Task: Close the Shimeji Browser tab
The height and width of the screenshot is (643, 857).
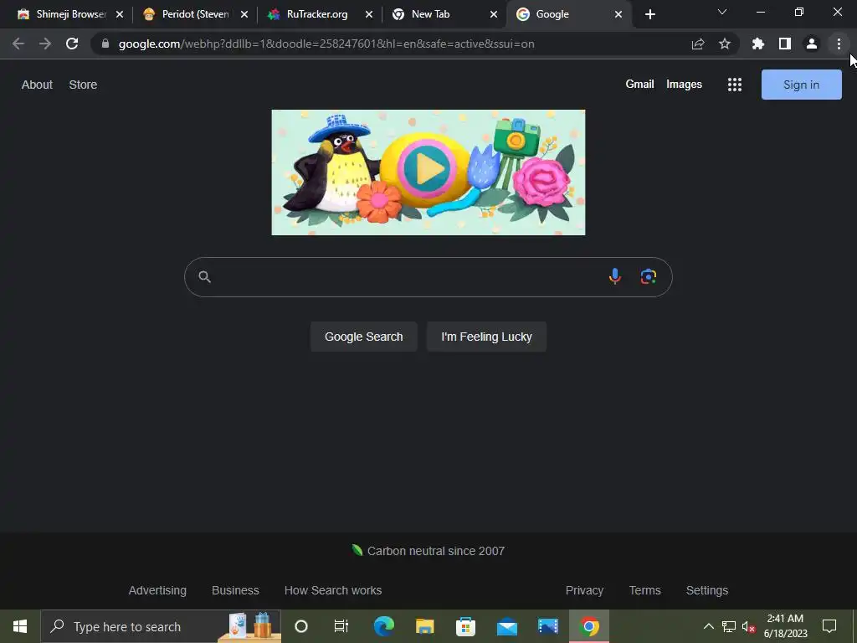Action: 120,14
